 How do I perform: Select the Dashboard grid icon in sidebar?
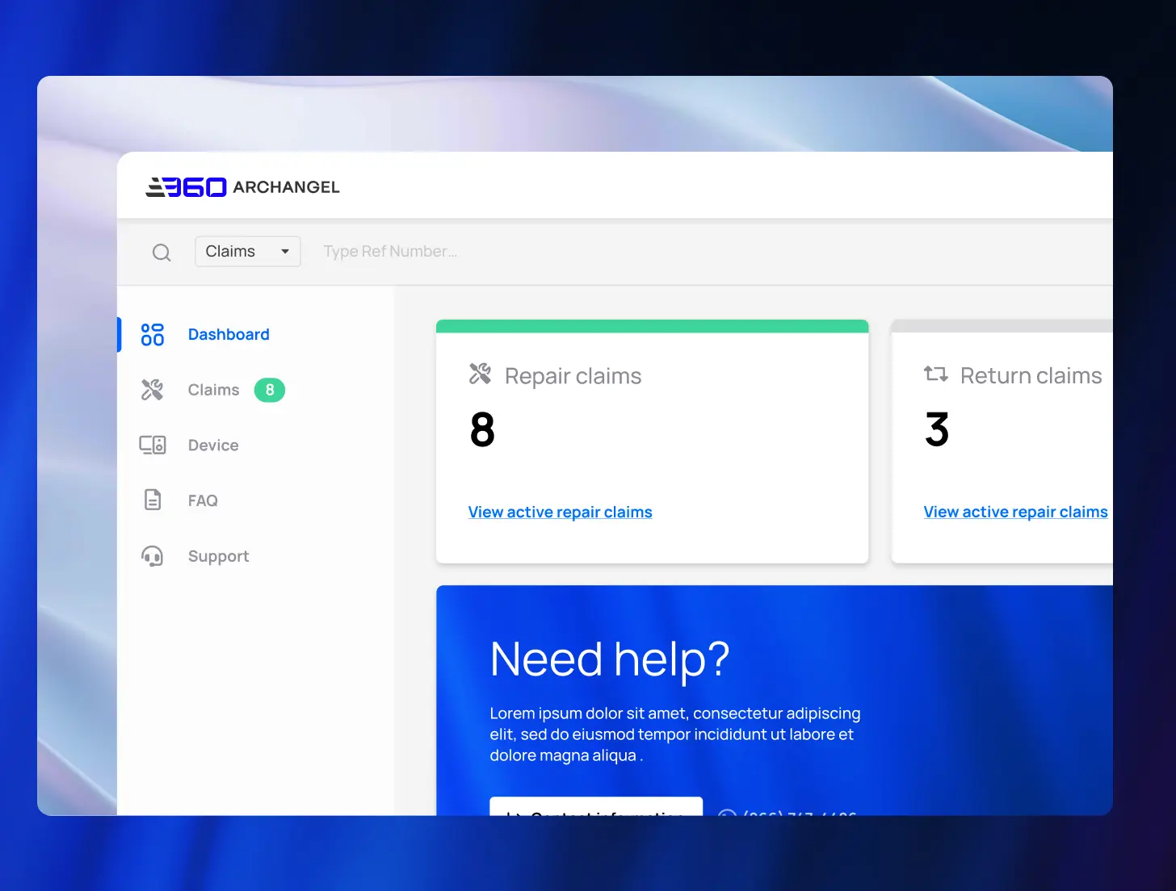tap(152, 334)
